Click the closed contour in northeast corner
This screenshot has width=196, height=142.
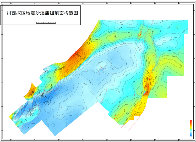pyautogui.click(x=166, y=40)
